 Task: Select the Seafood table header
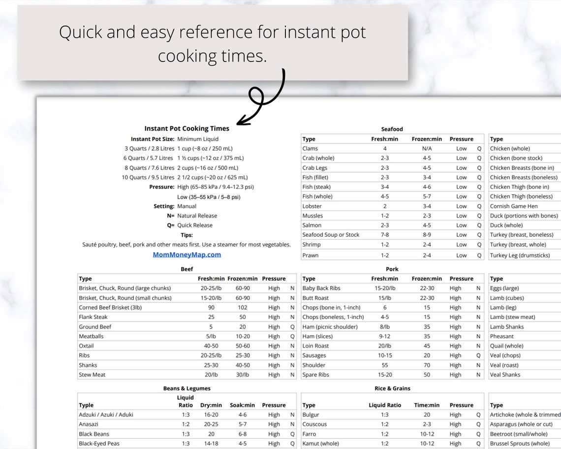392,129
